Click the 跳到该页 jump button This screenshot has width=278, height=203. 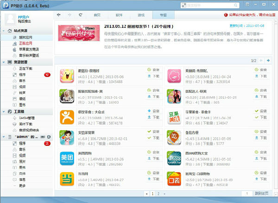261,193
